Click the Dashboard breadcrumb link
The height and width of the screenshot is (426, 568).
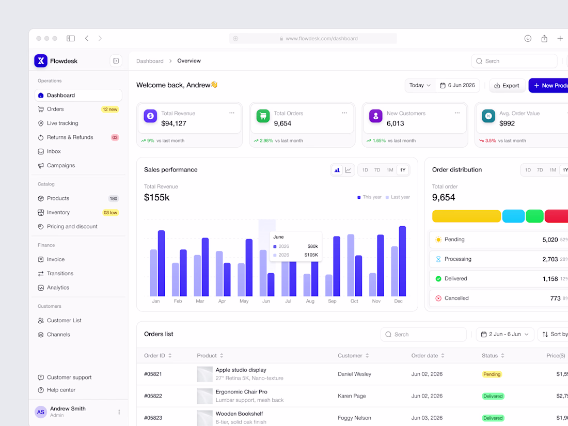(x=150, y=61)
